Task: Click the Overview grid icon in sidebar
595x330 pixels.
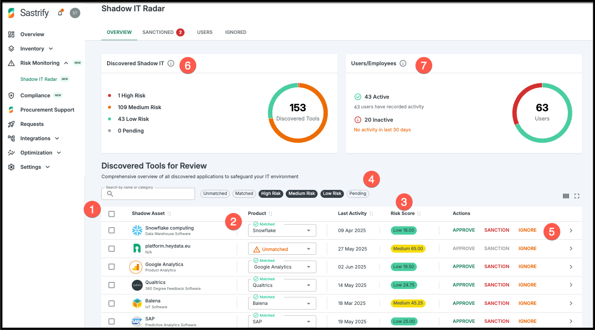Action: click(11, 34)
